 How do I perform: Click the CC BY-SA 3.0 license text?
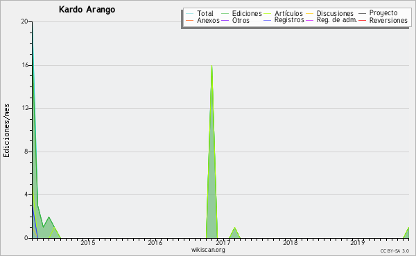[395, 251]
